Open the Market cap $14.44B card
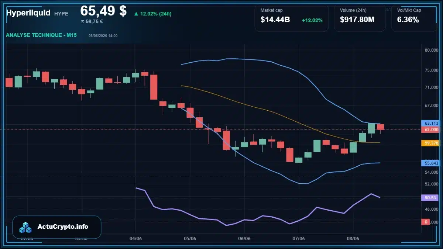This screenshot has height=249, width=443. click(x=292, y=18)
